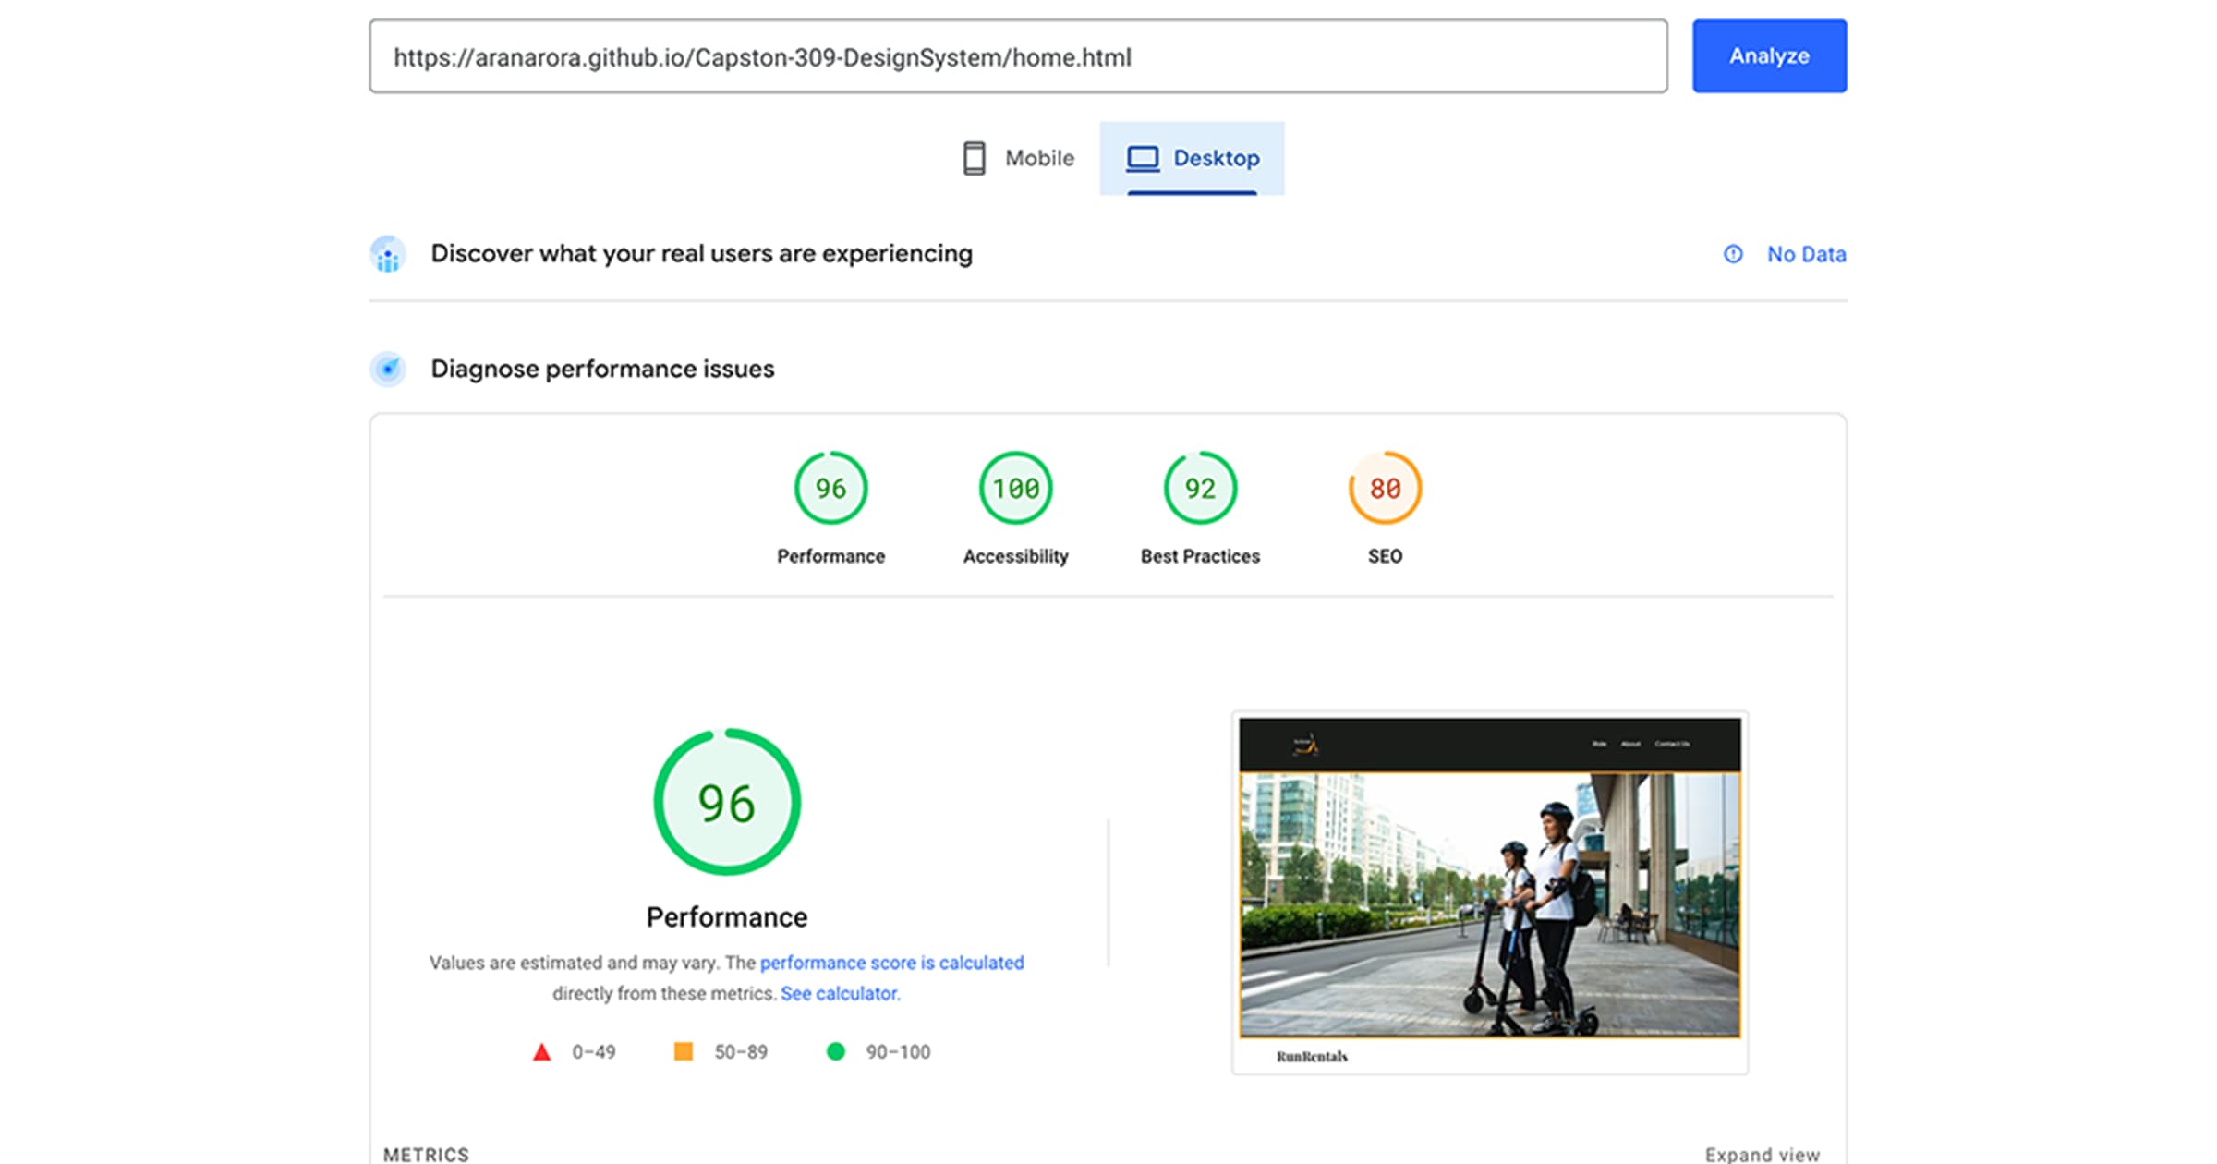Click the desktop laptop icon
The height and width of the screenshot is (1164, 2217).
pos(1142,158)
